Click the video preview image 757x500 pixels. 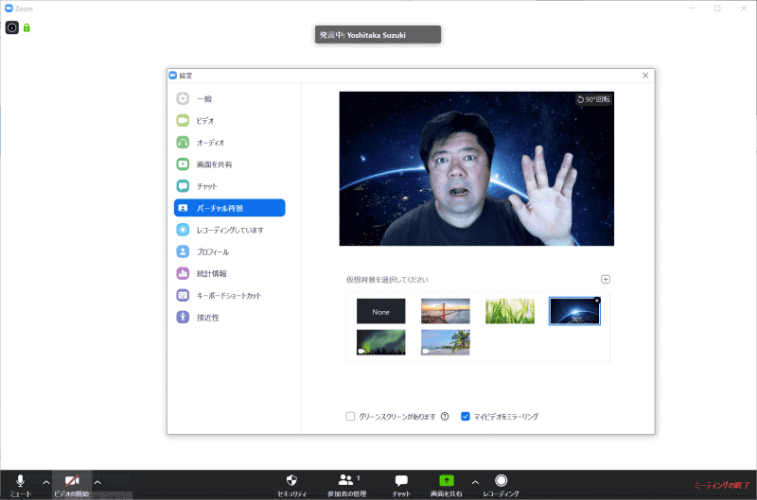tap(477, 169)
